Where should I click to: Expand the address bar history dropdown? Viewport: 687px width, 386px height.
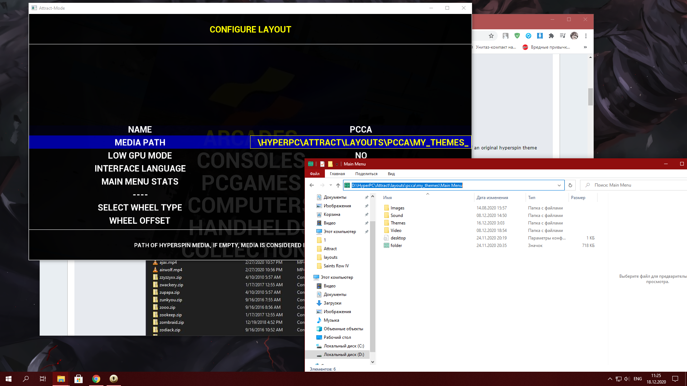click(559, 185)
